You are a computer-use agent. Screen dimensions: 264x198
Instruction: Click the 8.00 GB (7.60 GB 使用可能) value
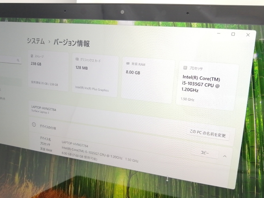click(80, 156)
